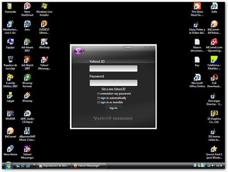228x172 pixels.
Task: Select the Windows Live Installer icon
Action: pos(44,6)
